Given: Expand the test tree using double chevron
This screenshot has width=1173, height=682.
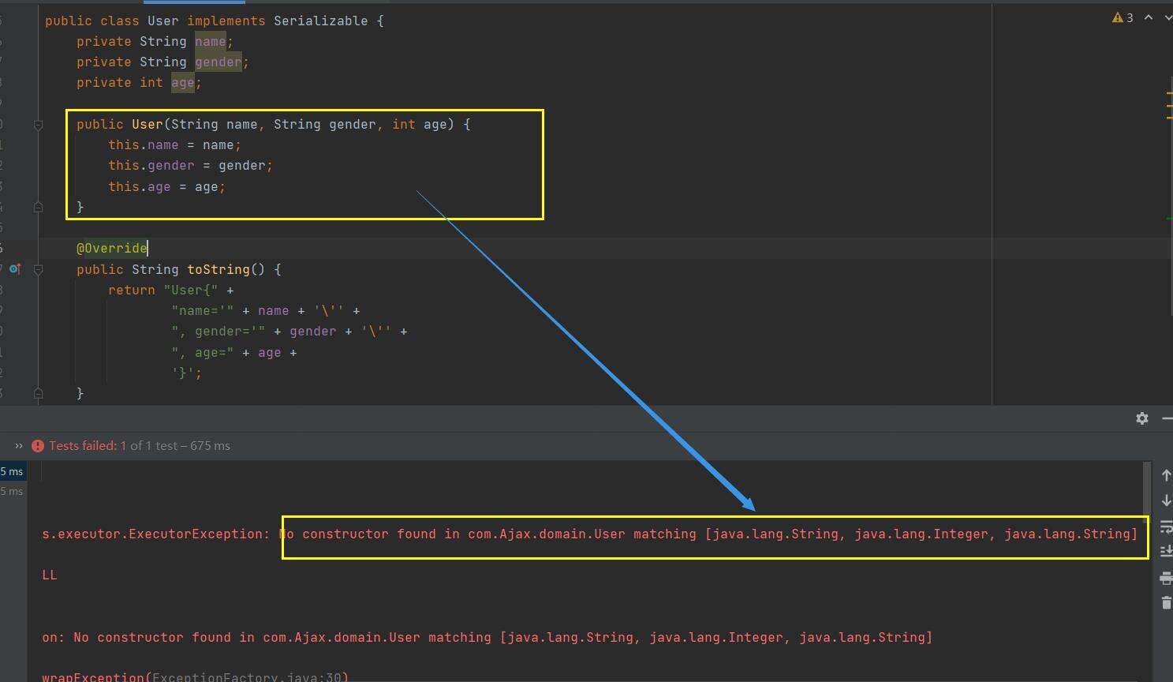Looking at the screenshot, I should (19, 446).
